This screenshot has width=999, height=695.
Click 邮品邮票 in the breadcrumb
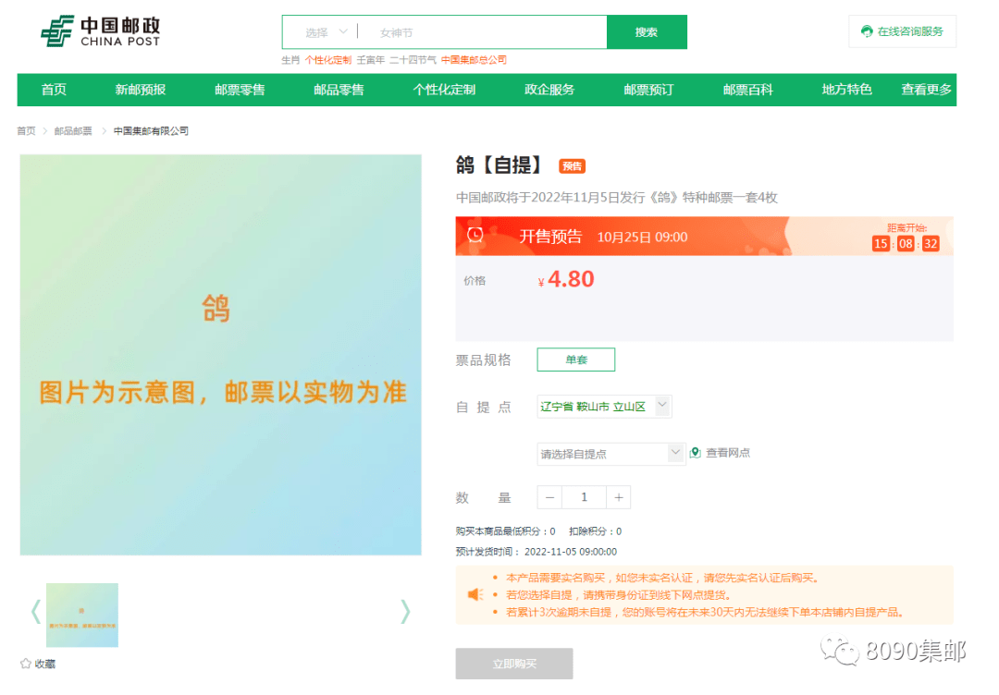(73, 131)
